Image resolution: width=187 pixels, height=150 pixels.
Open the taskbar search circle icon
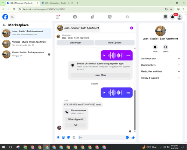tap(10, 147)
